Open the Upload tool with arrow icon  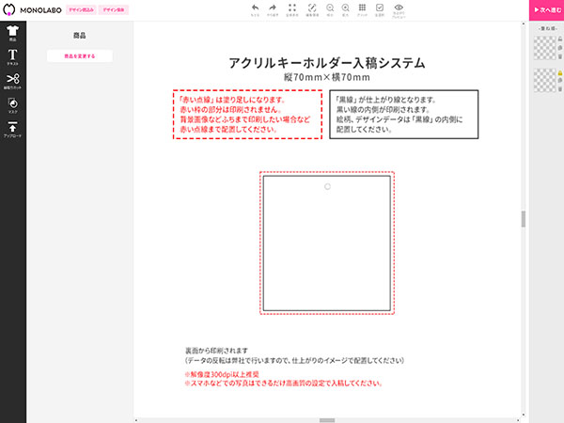point(12,130)
